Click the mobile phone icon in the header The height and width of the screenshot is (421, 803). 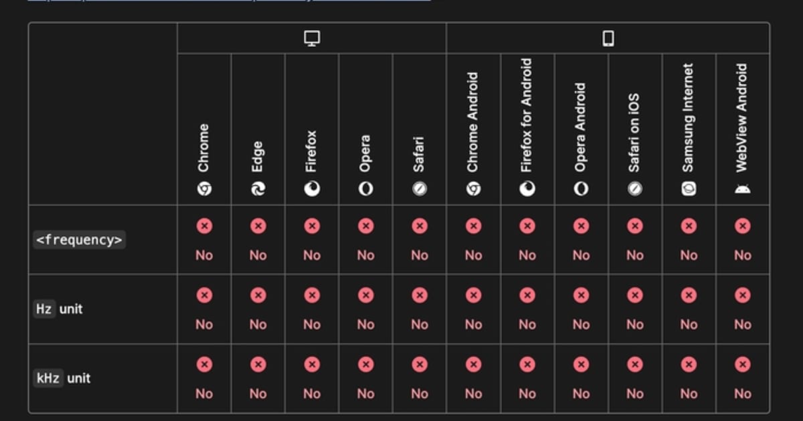608,38
